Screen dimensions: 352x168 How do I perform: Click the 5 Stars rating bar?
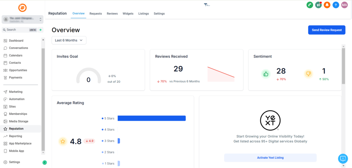pyautogui.click(x=151, y=118)
